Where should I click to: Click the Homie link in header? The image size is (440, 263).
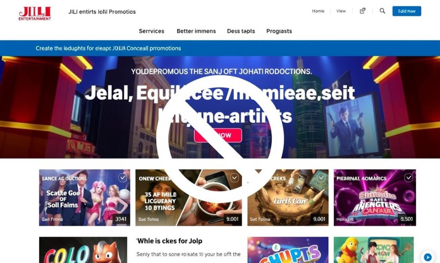point(318,11)
